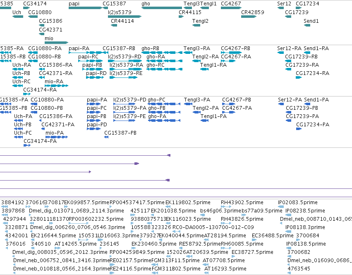Click the CG42371 gene label
This screenshot has width=352, height=275.
(x=50, y=30)
